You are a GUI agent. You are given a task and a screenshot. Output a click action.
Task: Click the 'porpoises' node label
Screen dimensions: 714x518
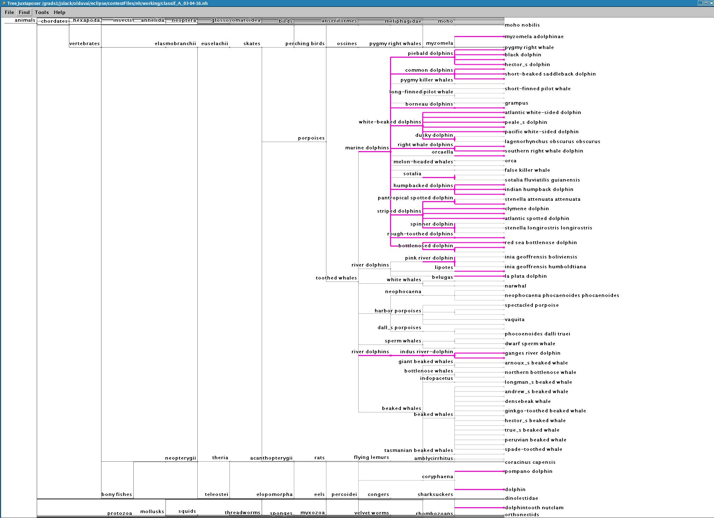point(311,138)
